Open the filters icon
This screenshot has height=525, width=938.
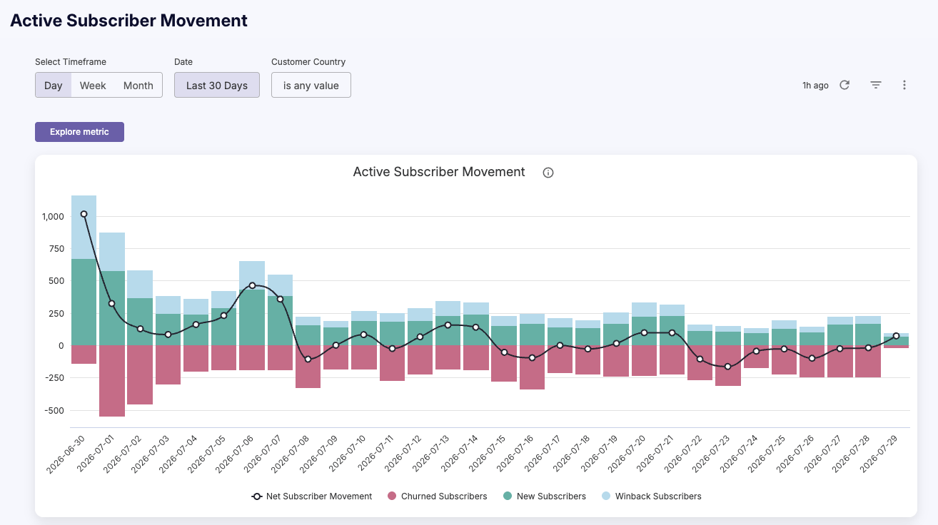click(x=876, y=85)
